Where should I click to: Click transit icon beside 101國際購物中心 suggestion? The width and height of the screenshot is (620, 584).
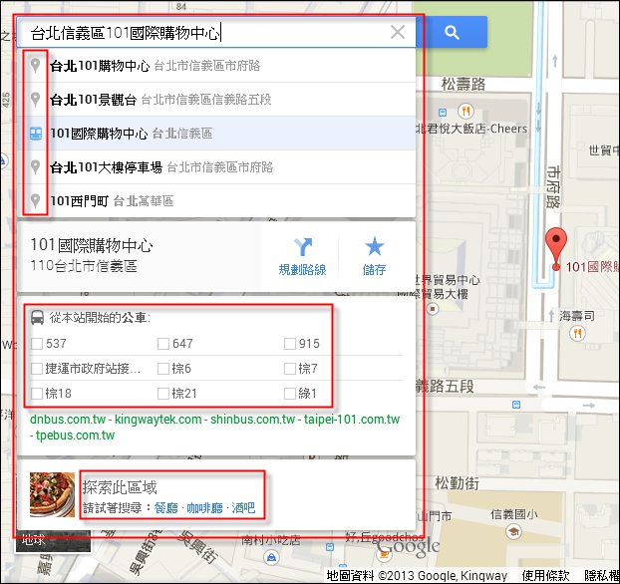(36, 134)
